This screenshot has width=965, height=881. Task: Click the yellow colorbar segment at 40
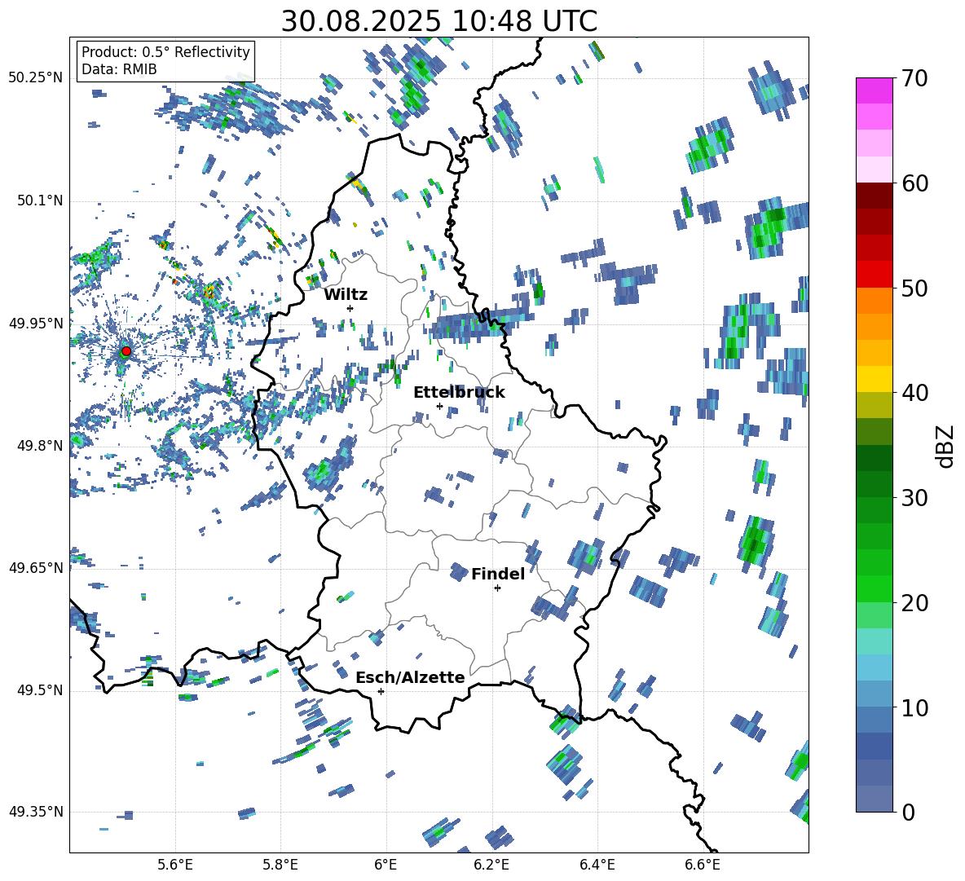pos(874,379)
